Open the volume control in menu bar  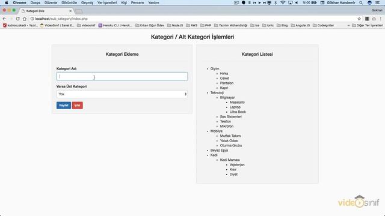[297, 2]
